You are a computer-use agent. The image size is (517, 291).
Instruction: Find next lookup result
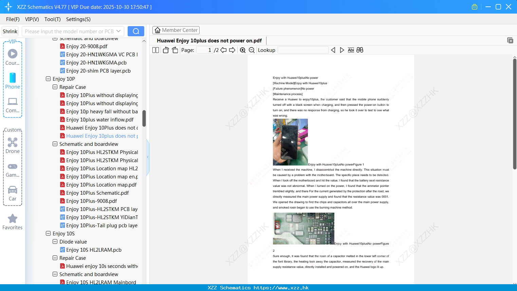tap(342, 50)
